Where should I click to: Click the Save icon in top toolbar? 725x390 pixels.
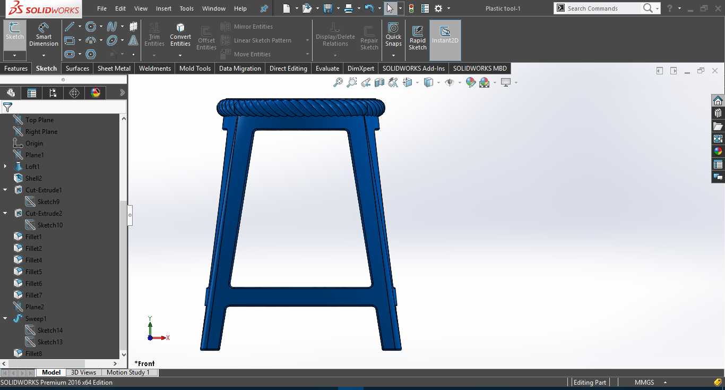328,9
